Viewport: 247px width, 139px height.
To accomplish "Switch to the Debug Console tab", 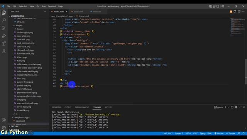I will pos(82,107).
